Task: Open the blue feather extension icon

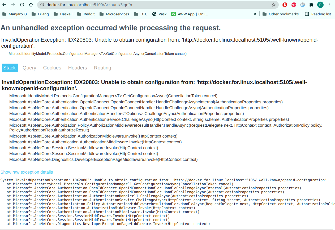Action: 303,5
